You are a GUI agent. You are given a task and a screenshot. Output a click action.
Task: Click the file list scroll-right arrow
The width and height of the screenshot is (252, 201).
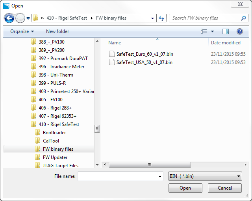click(x=245, y=164)
